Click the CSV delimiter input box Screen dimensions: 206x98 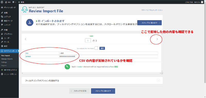pyautogui.click(x=96, y=48)
